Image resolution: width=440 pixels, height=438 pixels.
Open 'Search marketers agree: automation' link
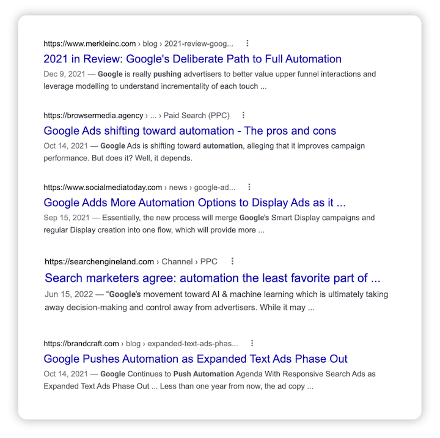(x=213, y=278)
